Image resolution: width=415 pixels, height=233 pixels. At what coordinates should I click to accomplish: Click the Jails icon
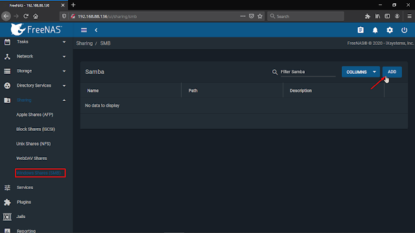(x=7, y=217)
